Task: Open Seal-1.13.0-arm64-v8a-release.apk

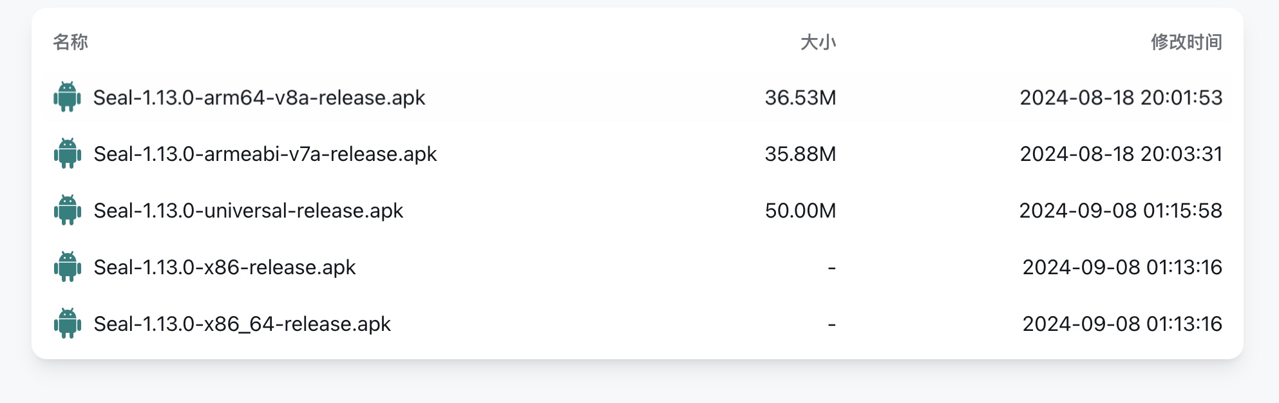Action: point(259,98)
